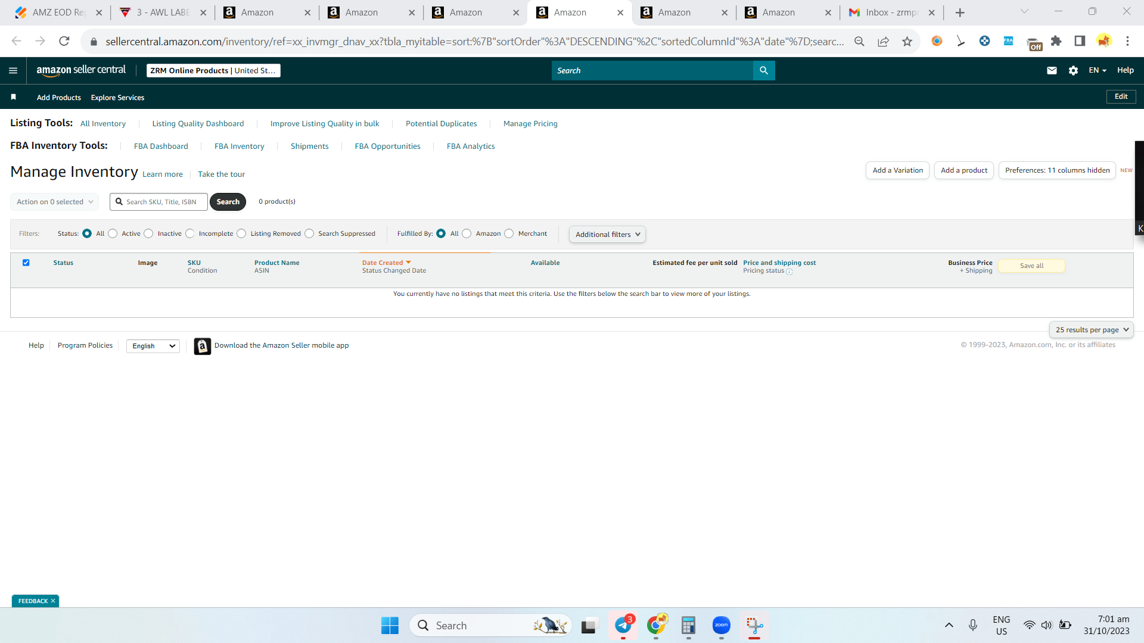Go to Manage Pricing
The width and height of the screenshot is (1144, 643).
(x=530, y=124)
